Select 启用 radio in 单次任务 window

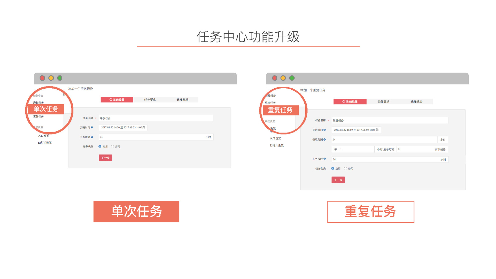tap(100, 146)
